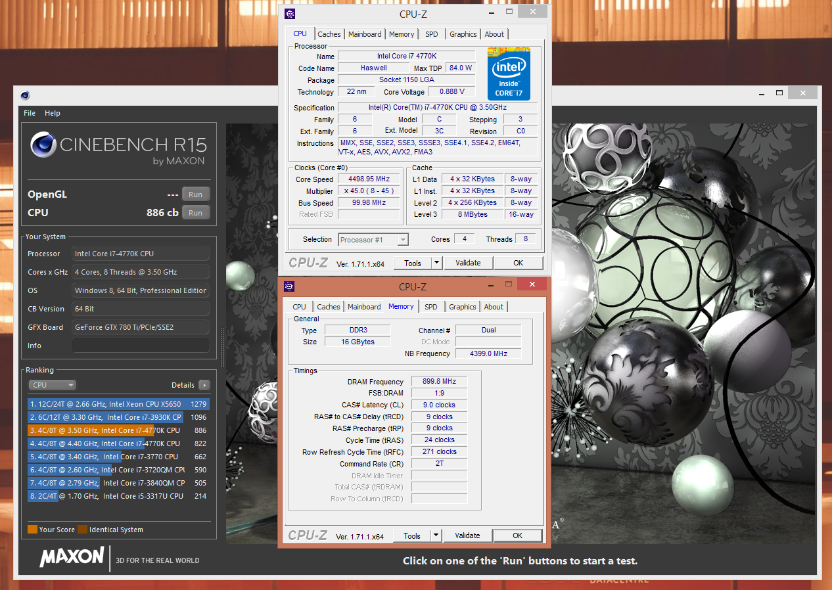Switch to Graphics tab in upper CPU-Z

coord(463,34)
